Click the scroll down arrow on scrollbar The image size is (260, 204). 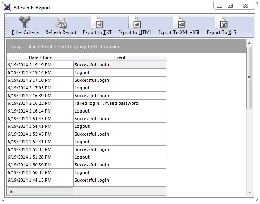pos(249,192)
